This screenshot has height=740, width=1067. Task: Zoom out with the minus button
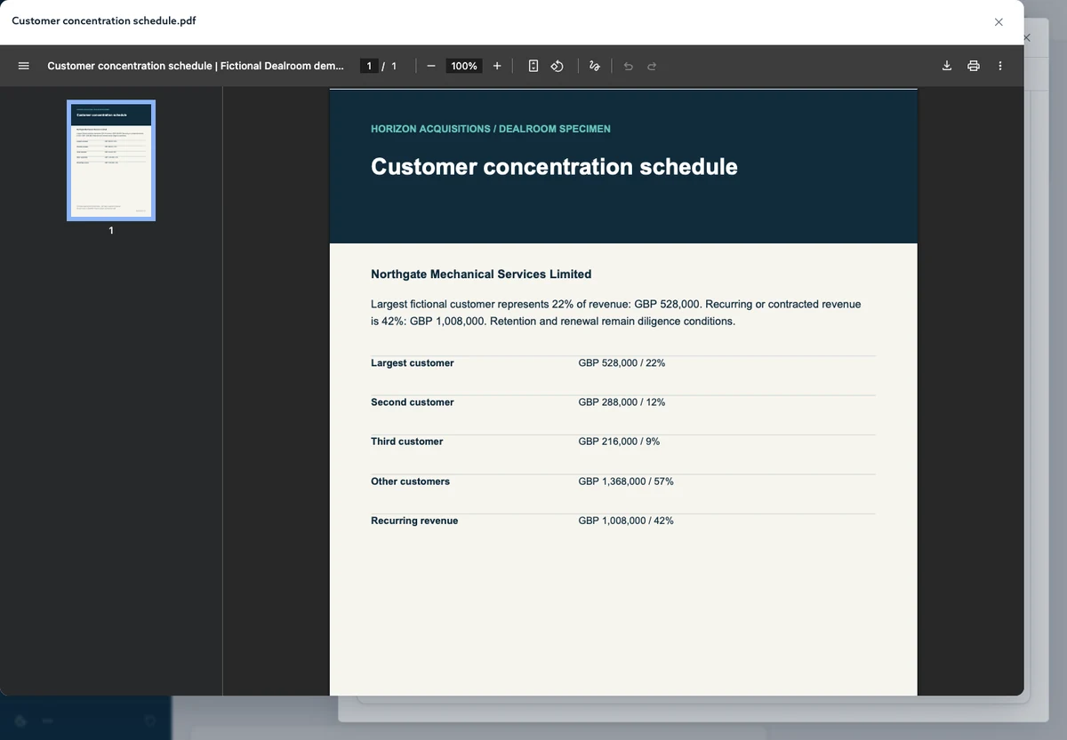(x=431, y=66)
